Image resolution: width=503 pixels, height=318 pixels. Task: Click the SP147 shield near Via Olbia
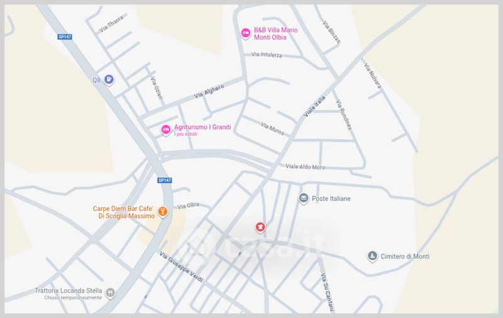click(x=165, y=180)
